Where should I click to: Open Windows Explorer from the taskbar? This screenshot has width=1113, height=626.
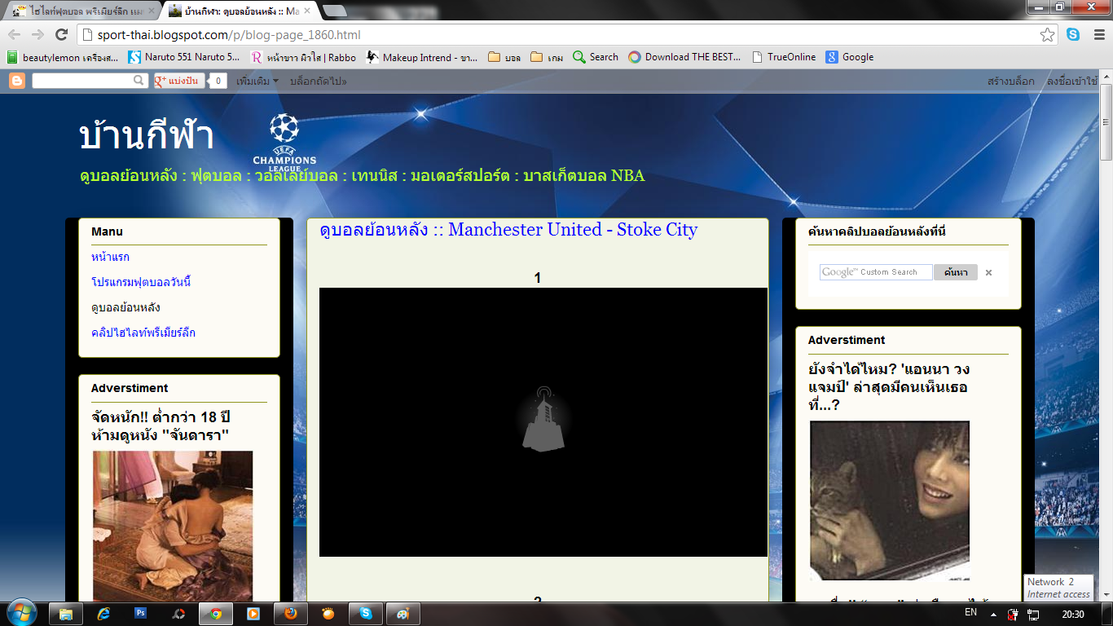pyautogui.click(x=66, y=614)
